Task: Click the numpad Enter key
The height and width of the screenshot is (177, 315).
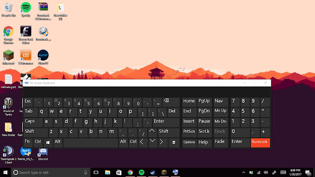Action: (x=240, y=143)
